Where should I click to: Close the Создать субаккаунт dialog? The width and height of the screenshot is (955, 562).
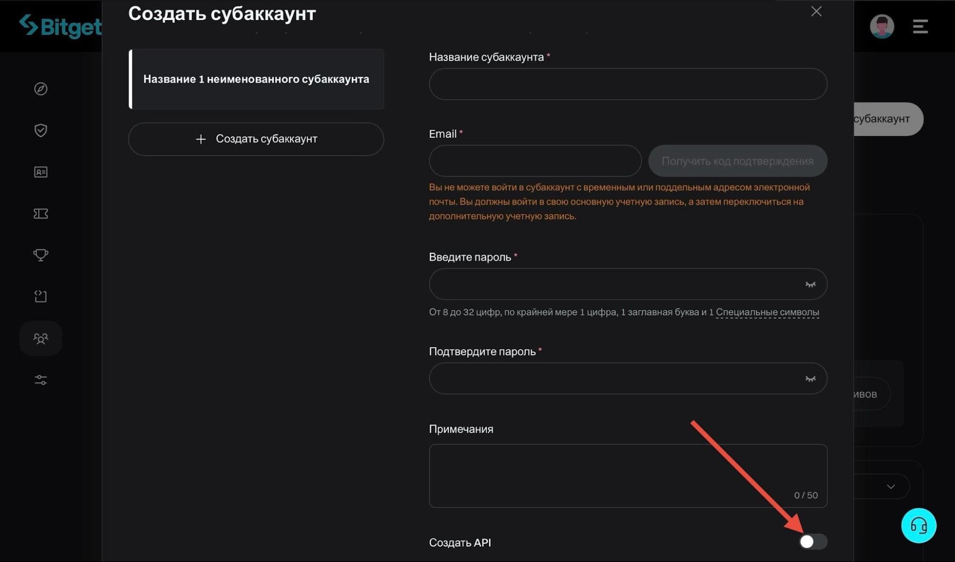tap(816, 11)
